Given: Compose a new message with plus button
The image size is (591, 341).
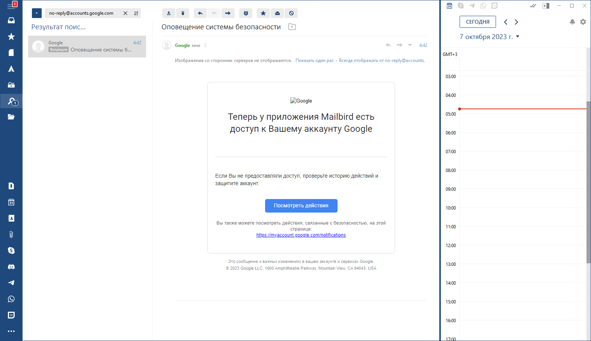Looking at the screenshot, I should pyautogui.click(x=37, y=13).
